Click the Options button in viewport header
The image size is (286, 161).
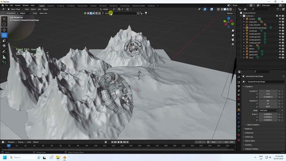click(x=231, y=13)
